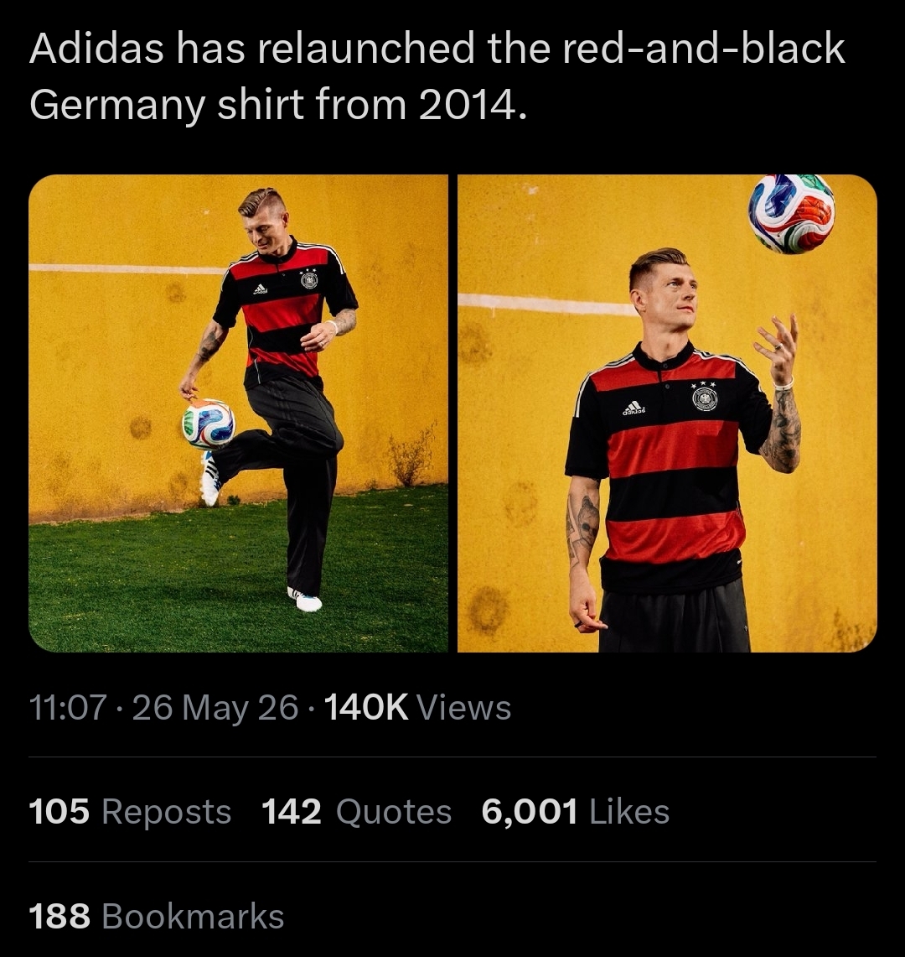Click the 26 May 26 date
905x957 pixels.
215,707
